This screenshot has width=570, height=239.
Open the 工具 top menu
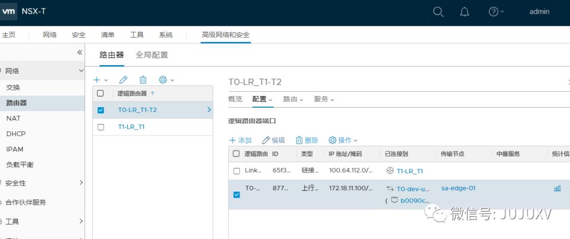pos(137,35)
